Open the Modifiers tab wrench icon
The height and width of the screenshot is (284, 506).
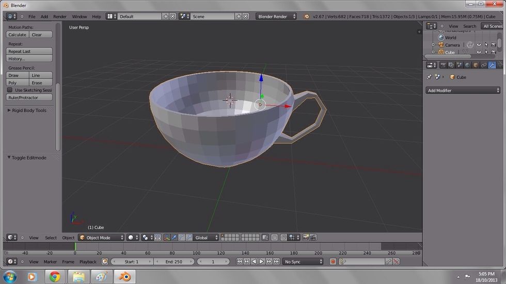coord(492,65)
